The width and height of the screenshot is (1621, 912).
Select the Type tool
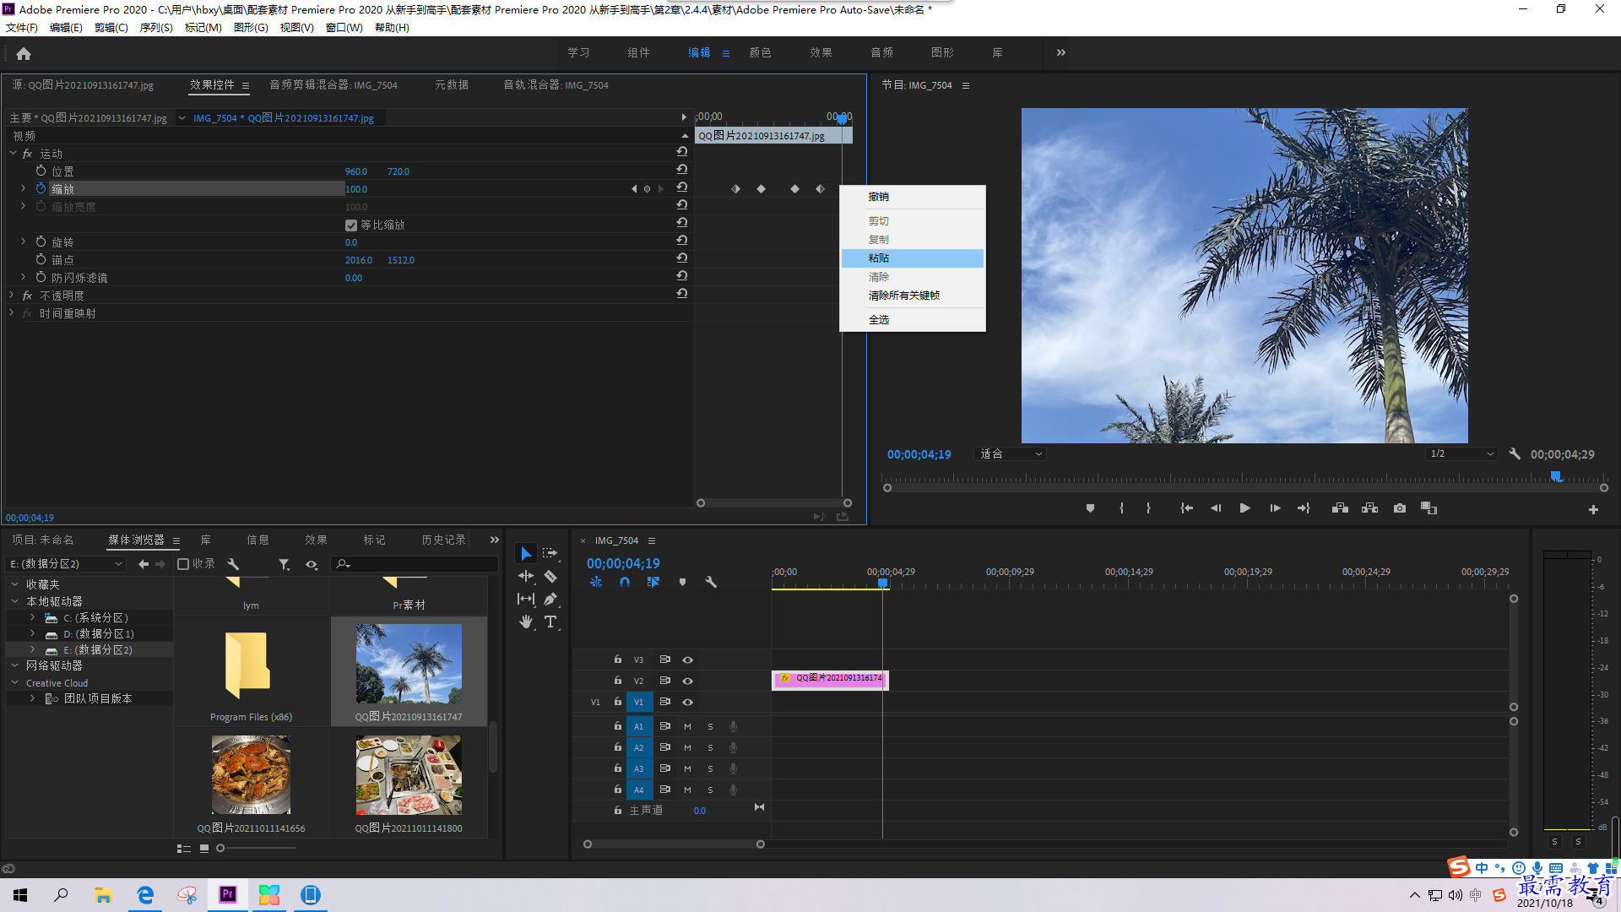pyautogui.click(x=550, y=622)
